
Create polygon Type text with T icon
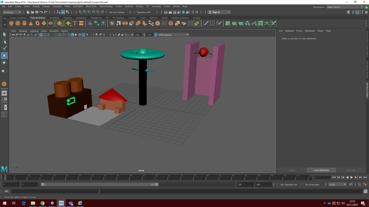click(75, 23)
